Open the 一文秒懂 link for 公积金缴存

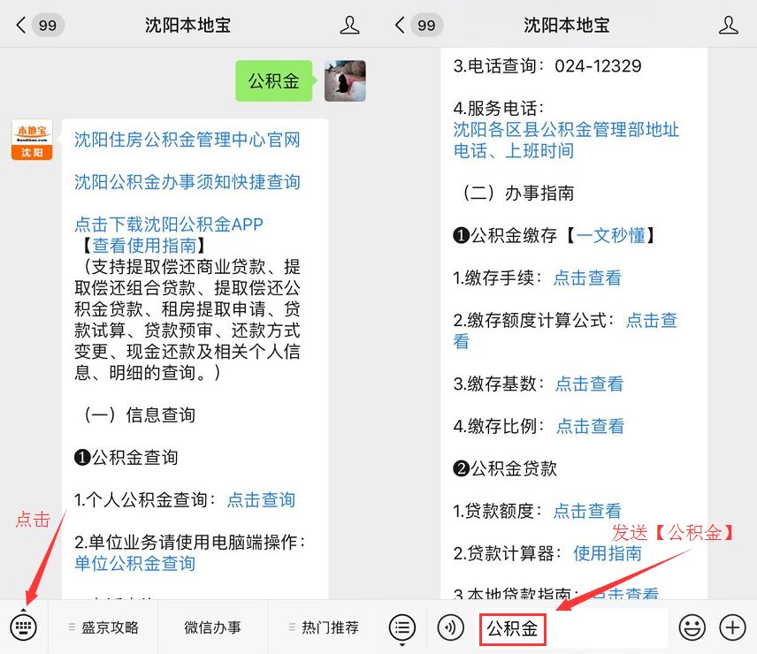(611, 236)
